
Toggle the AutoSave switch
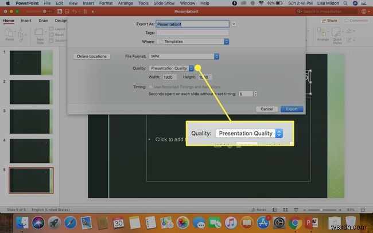coord(47,11)
